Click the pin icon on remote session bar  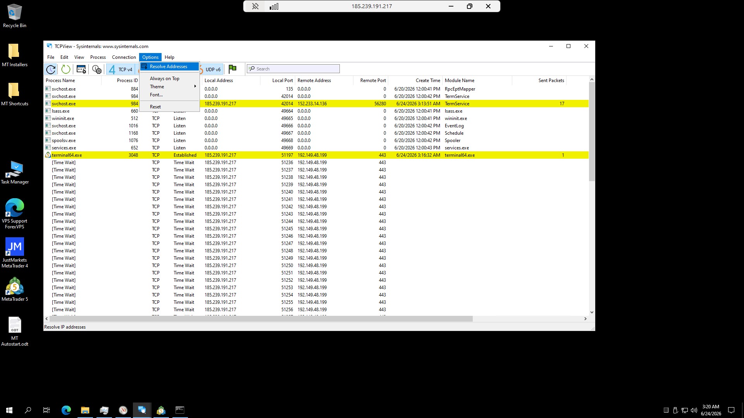tap(255, 6)
